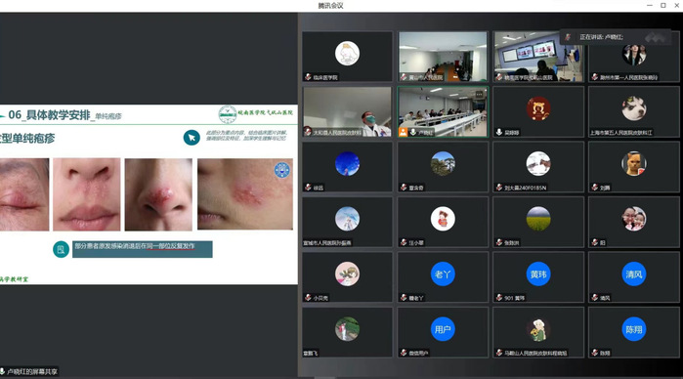683x379 pixels.
Task: Click the blue starry sky avatar
Action: 347,164
